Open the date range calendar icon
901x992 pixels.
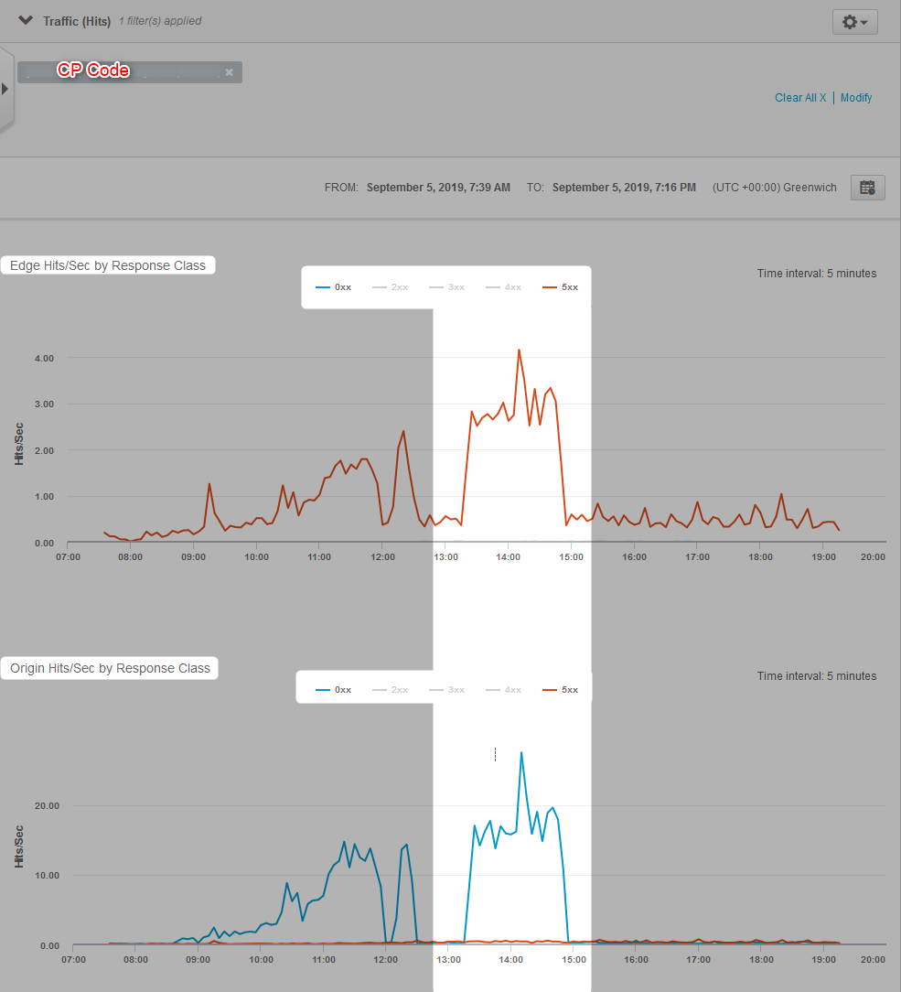(x=867, y=188)
